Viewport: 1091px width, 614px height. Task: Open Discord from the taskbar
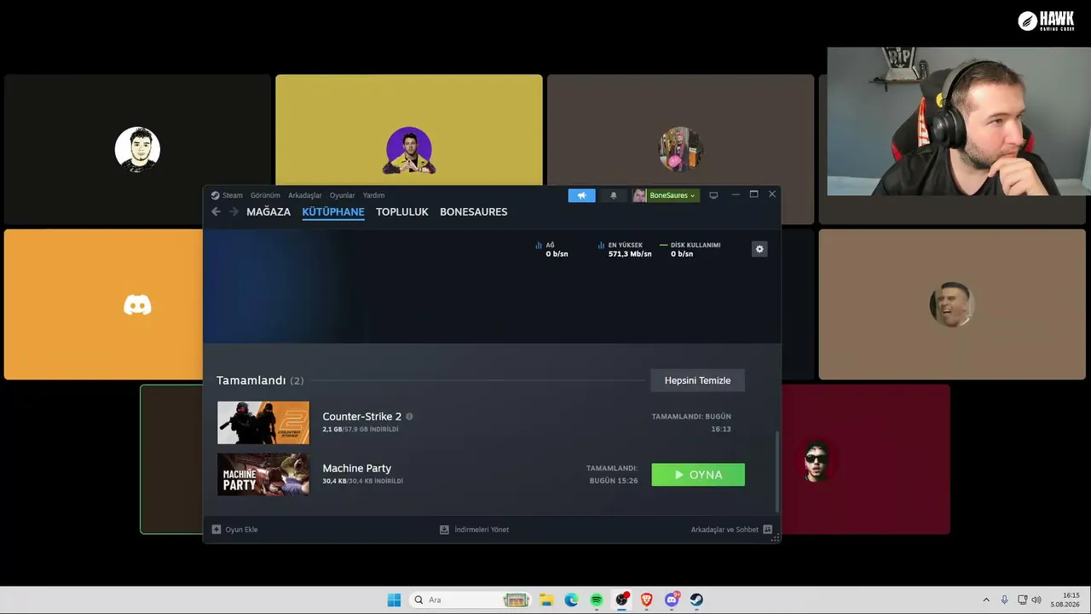pyautogui.click(x=672, y=600)
